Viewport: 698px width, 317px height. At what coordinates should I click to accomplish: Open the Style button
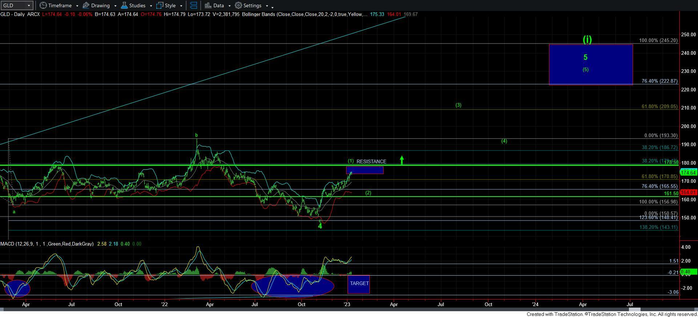coord(166,5)
